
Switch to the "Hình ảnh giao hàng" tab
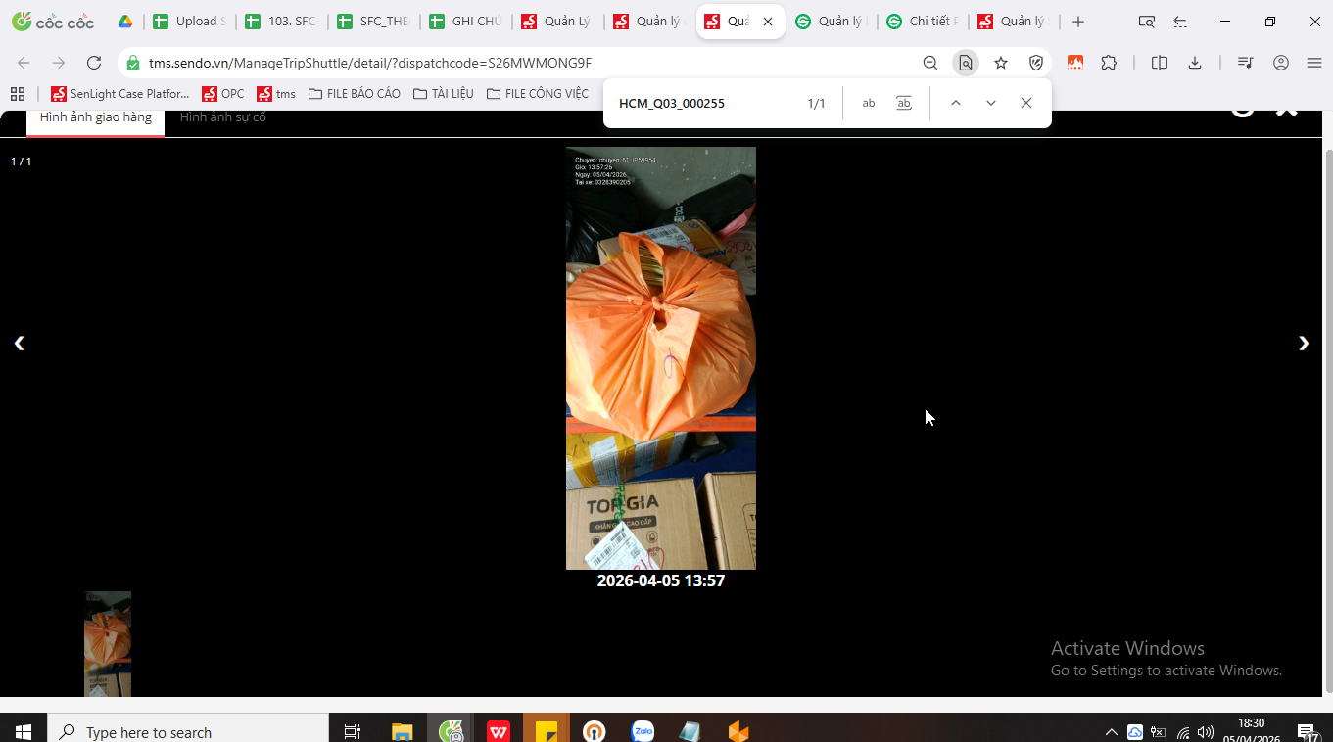(x=96, y=117)
